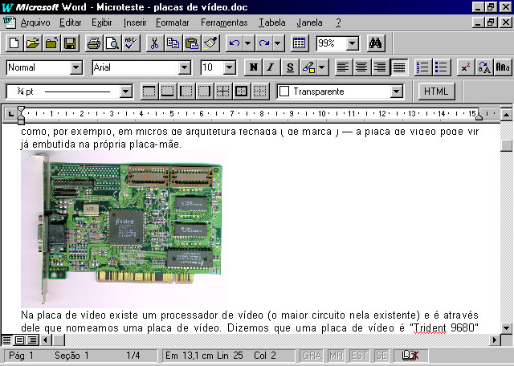This screenshot has height=366, width=514.
Task: Open the highlight color dropdown arrow
Action: click(322, 67)
